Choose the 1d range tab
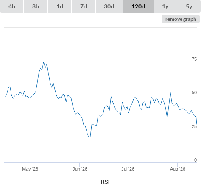The image size is (201, 193). [60, 6]
